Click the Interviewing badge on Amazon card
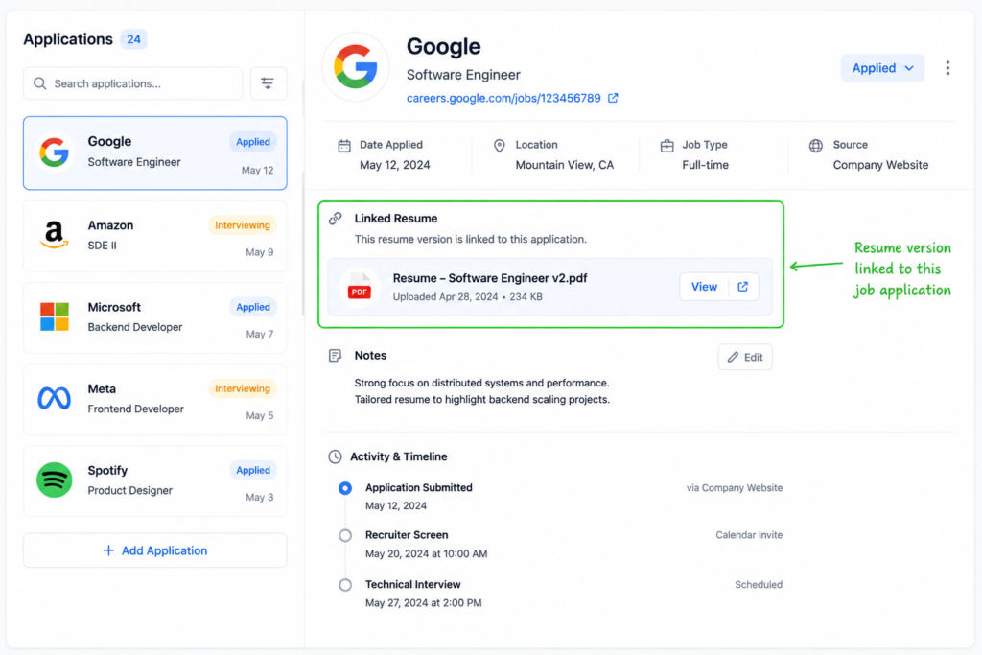982x655 pixels. (243, 224)
